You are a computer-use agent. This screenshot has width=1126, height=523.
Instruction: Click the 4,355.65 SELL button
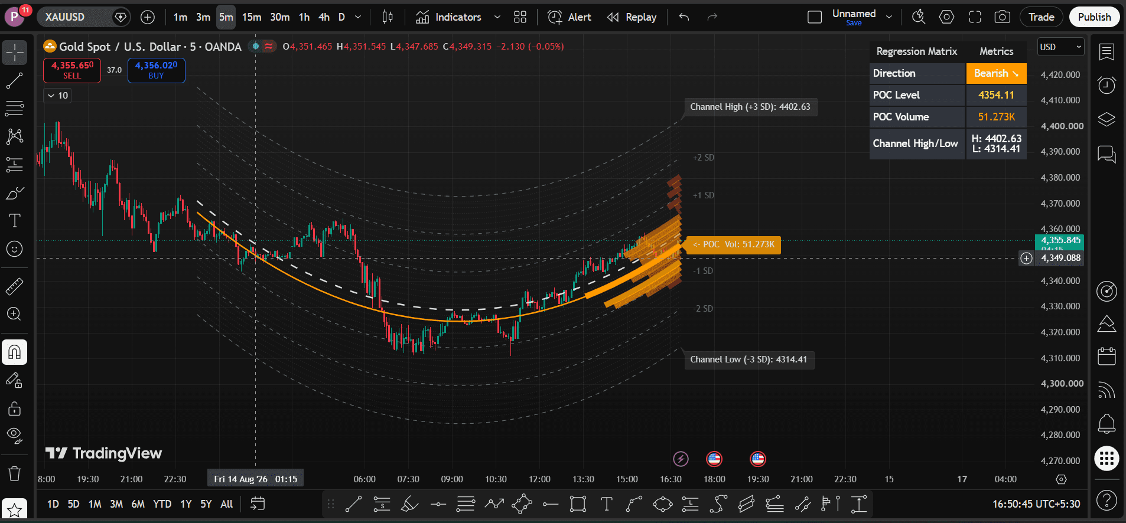[72, 70]
